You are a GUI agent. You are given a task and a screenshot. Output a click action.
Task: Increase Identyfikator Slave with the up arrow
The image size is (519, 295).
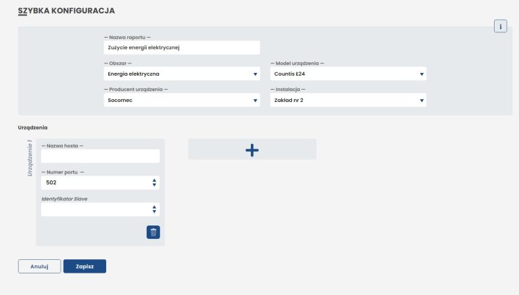(154, 207)
